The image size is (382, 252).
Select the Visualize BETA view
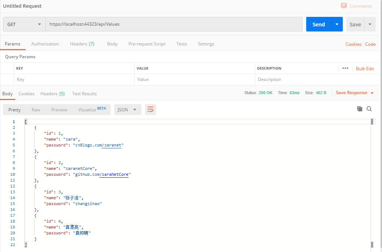(x=92, y=110)
